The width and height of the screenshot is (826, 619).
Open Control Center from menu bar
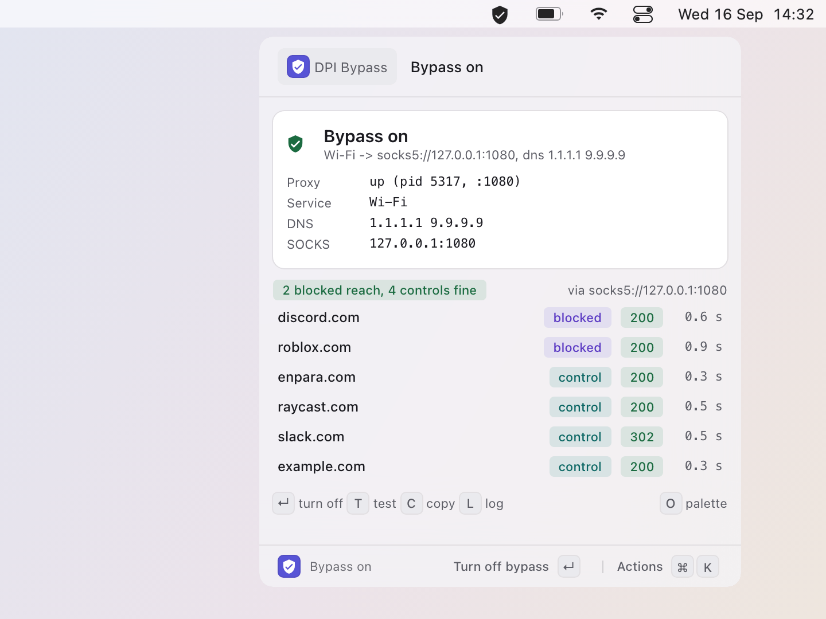pyautogui.click(x=643, y=14)
